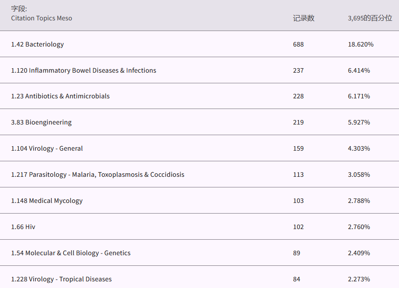
Task: Click the 6.171% percentage for Antibiotics
Action: (x=359, y=96)
